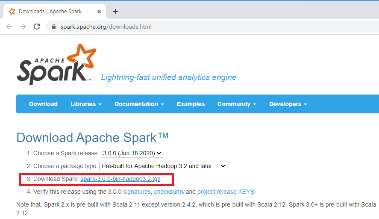Open the signatures link
The height and width of the screenshot is (219, 379).
coord(137,192)
